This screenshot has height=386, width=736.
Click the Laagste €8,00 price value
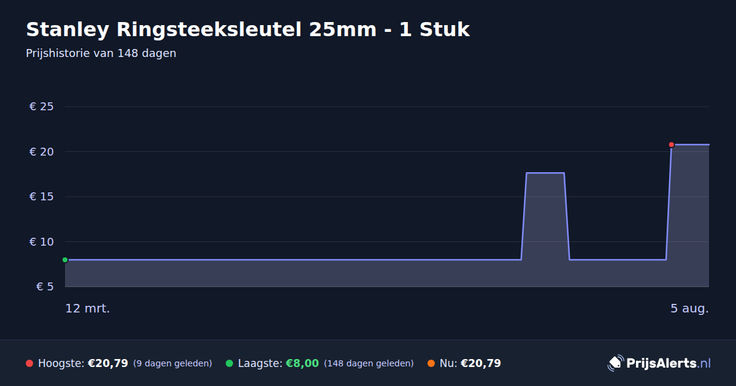coord(302,363)
